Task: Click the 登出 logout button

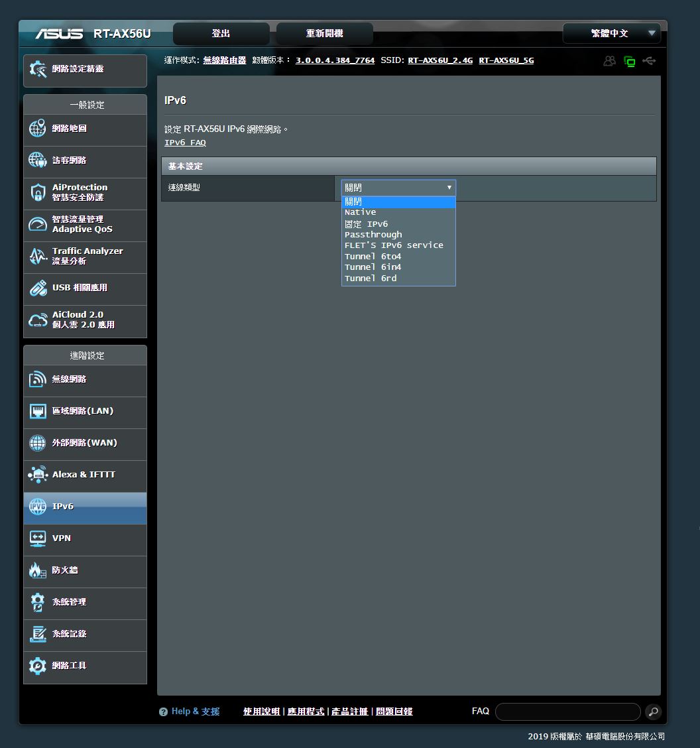Action: point(221,33)
